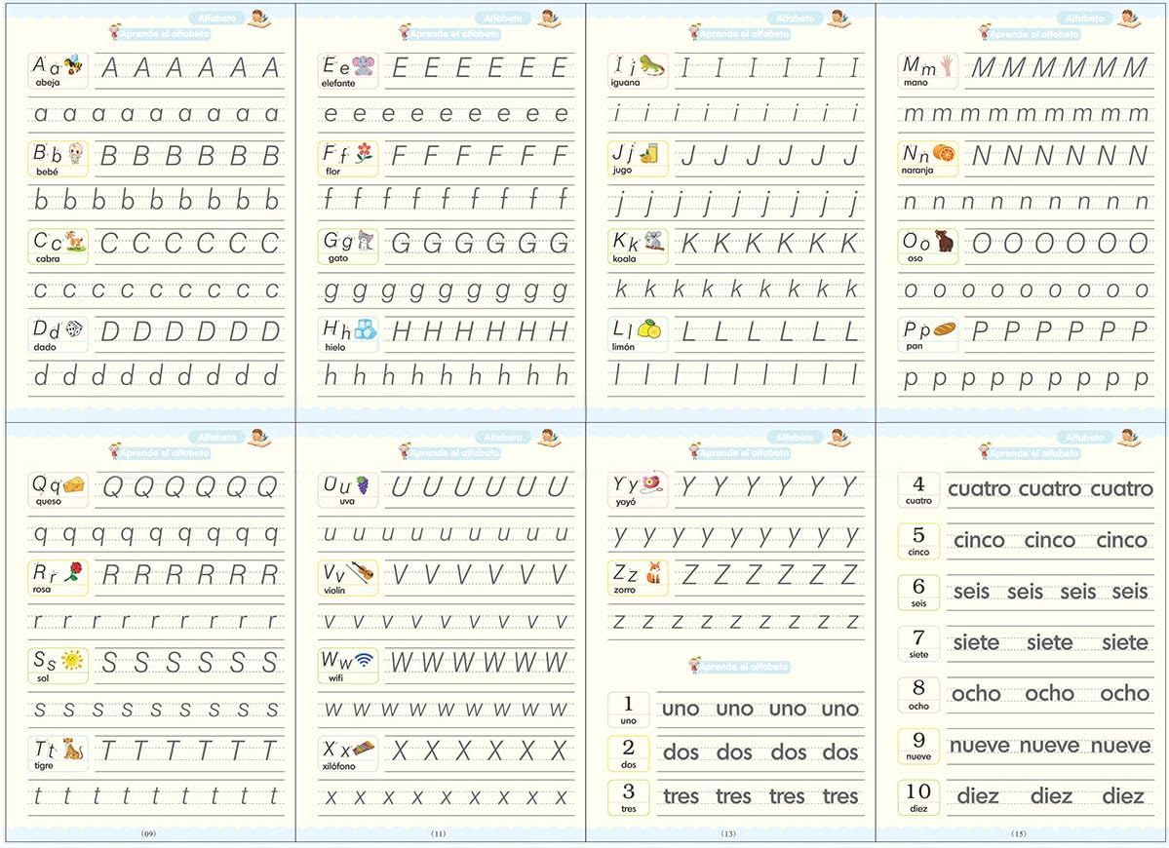Click page number (15) at bottom
The height and width of the screenshot is (848, 1169).
(x=1021, y=833)
